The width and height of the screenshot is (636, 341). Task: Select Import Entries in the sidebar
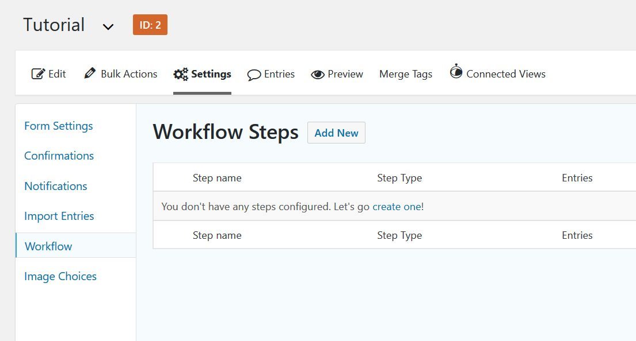pyautogui.click(x=59, y=216)
